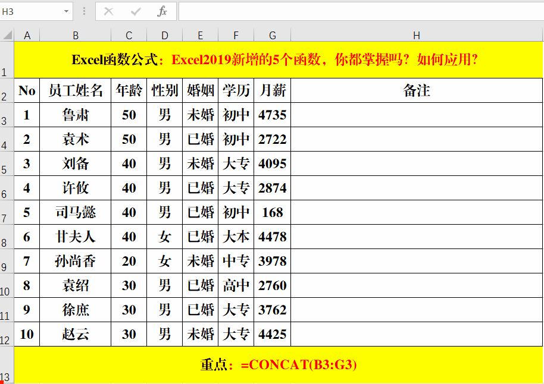The height and width of the screenshot is (384, 544).
Task: Select row 12 header
Action: pos(7,334)
